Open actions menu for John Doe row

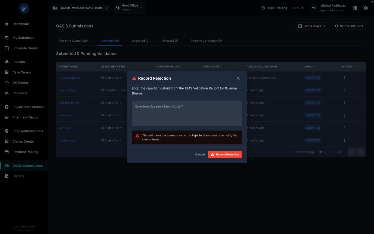click(x=344, y=128)
